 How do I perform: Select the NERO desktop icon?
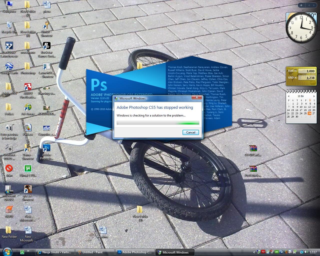point(9,210)
